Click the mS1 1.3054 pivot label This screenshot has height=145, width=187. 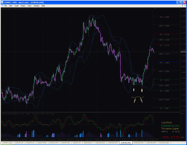click(x=164, y=72)
